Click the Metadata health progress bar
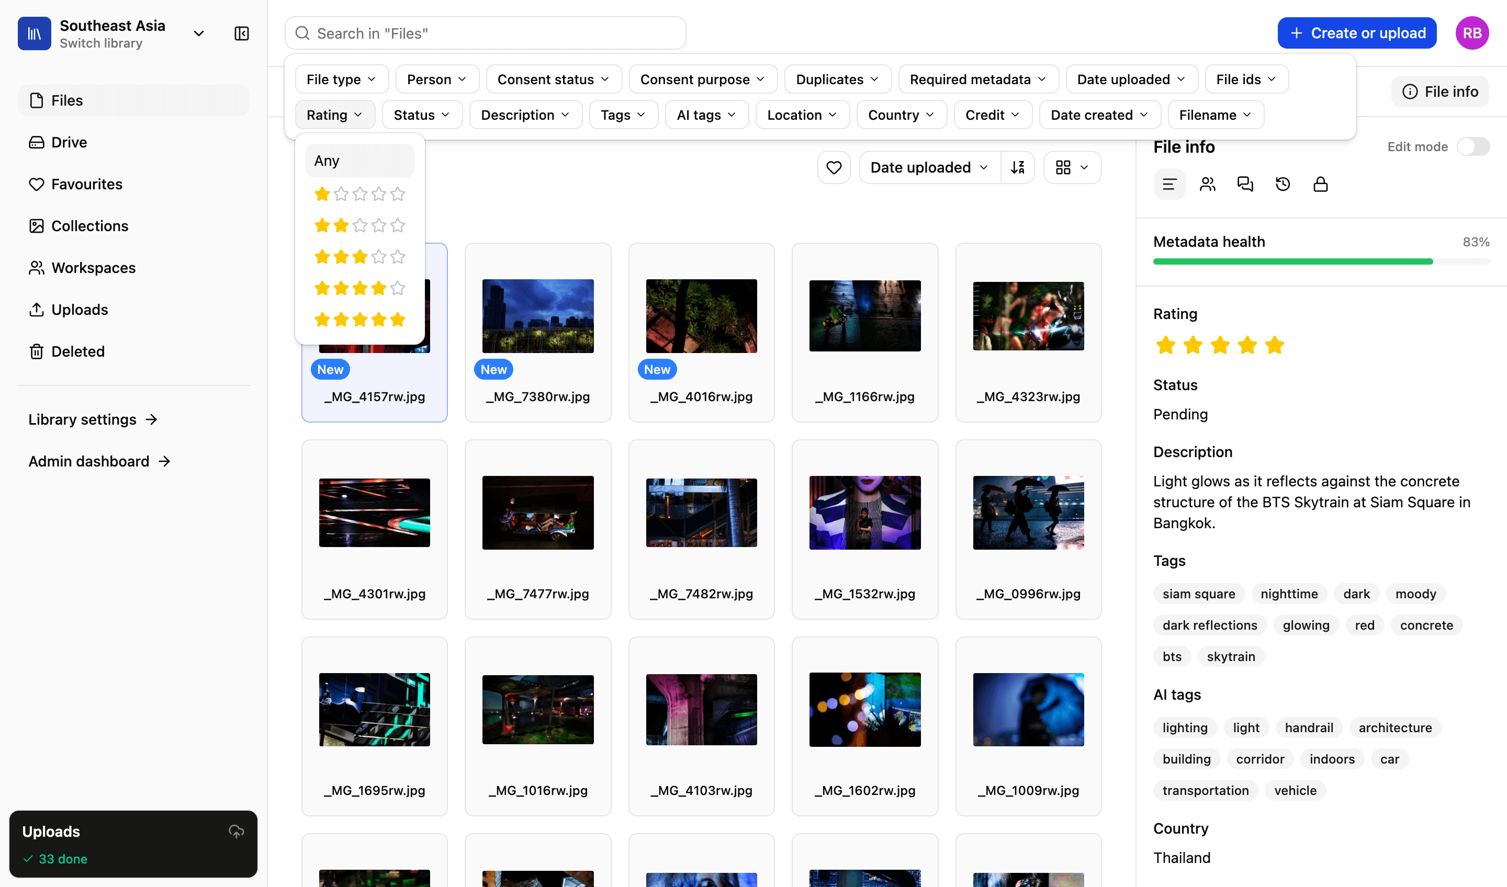The width and height of the screenshot is (1507, 887). click(1321, 262)
